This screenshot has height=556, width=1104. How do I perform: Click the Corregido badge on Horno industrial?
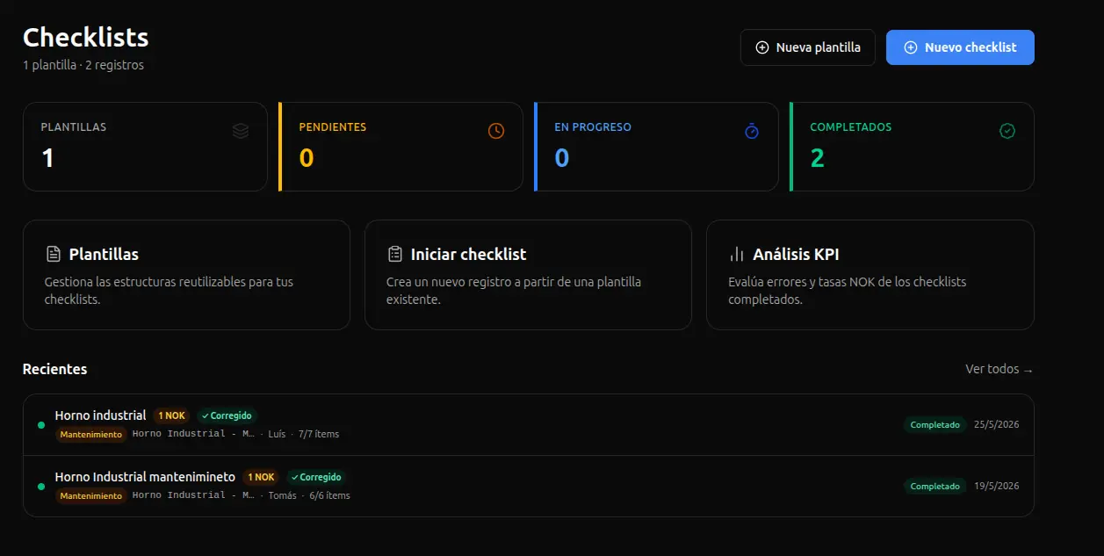coord(227,415)
